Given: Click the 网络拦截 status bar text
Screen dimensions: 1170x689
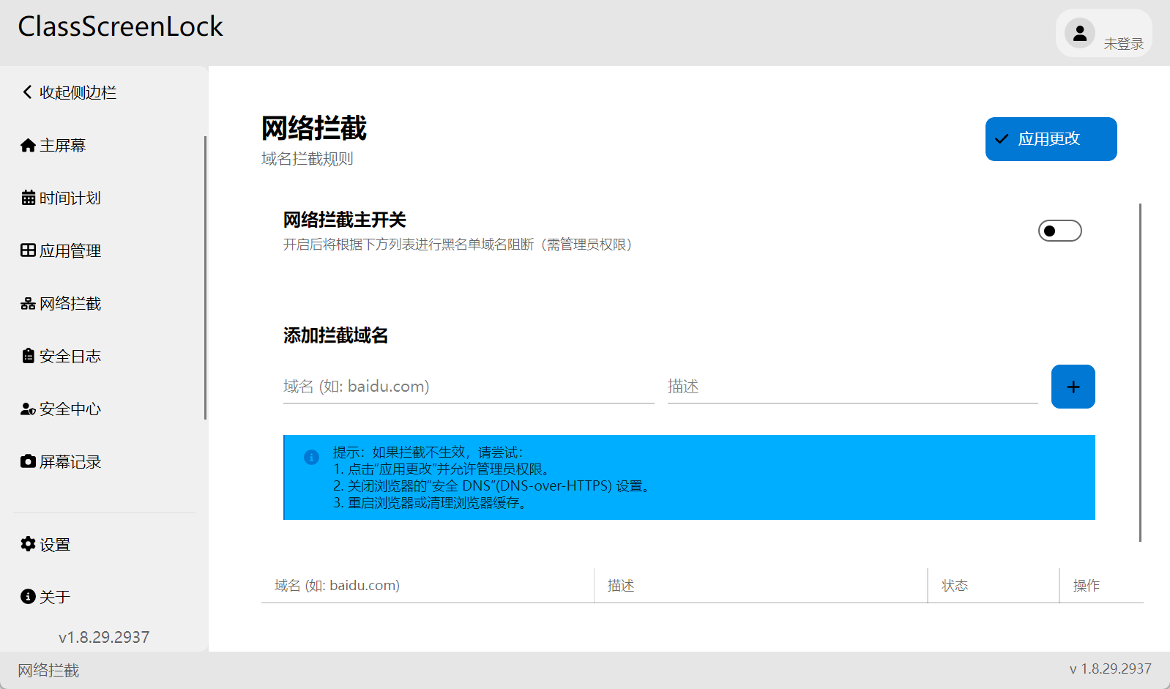Looking at the screenshot, I should (x=48, y=670).
